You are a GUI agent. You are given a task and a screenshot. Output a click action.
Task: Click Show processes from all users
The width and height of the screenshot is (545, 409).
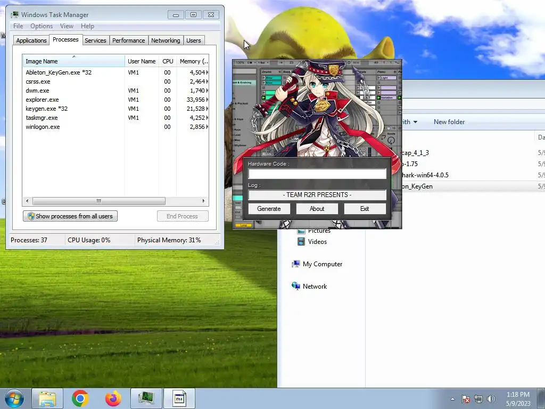(70, 216)
